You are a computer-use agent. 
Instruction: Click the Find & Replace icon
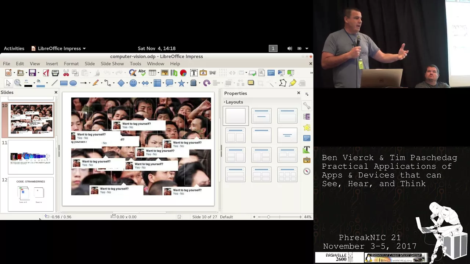pos(133,73)
